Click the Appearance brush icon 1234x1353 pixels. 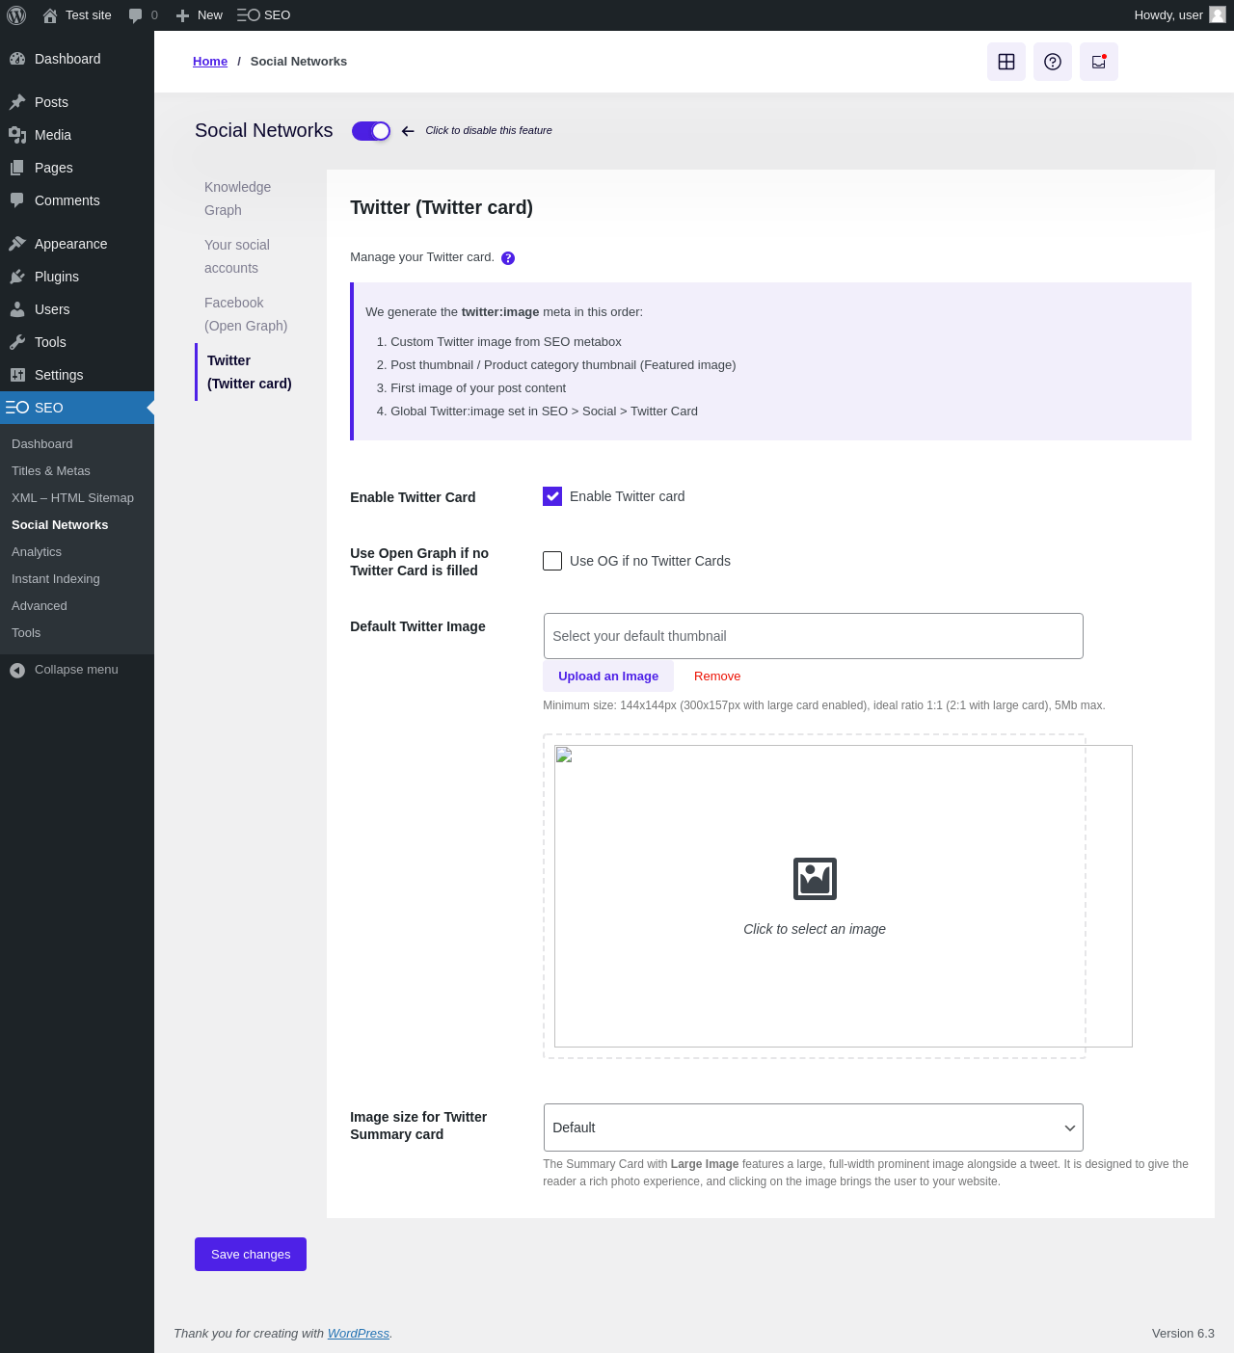tap(17, 244)
